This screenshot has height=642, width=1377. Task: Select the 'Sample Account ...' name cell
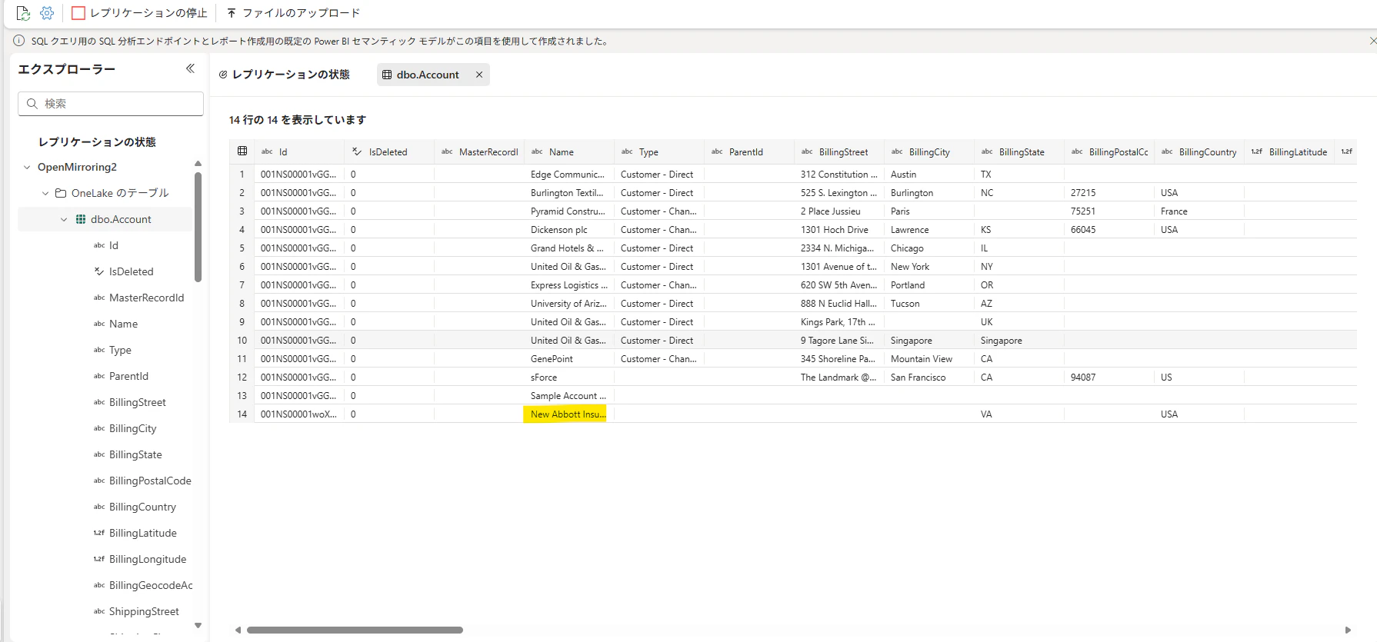(x=569, y=396)
